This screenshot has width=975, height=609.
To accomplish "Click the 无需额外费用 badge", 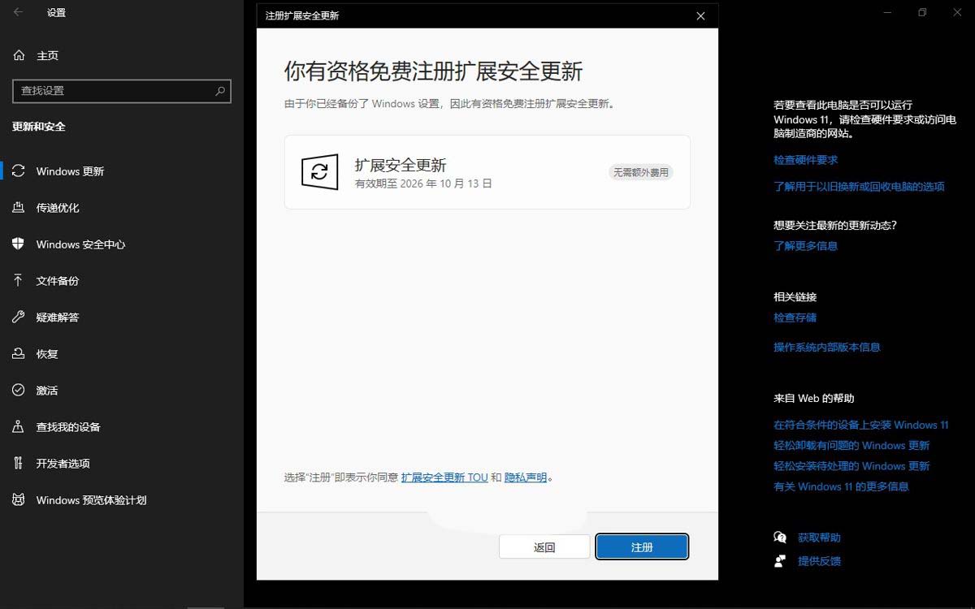I will 641,172.
